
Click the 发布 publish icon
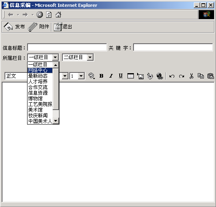8,27
